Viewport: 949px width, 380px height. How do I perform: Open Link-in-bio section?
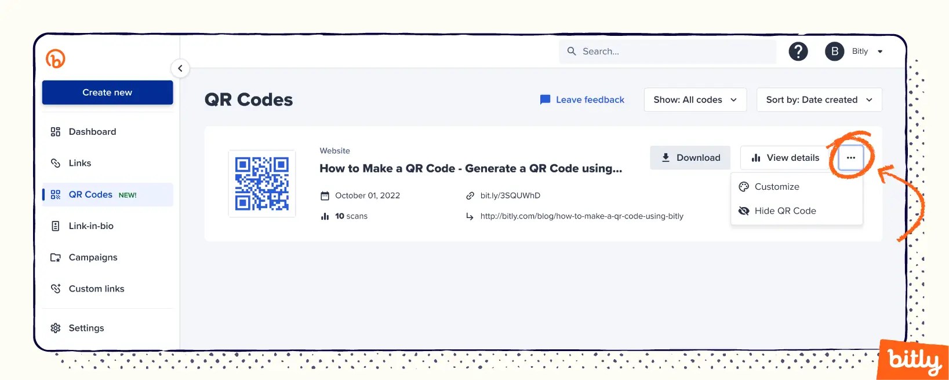click(x=108, y=226)
